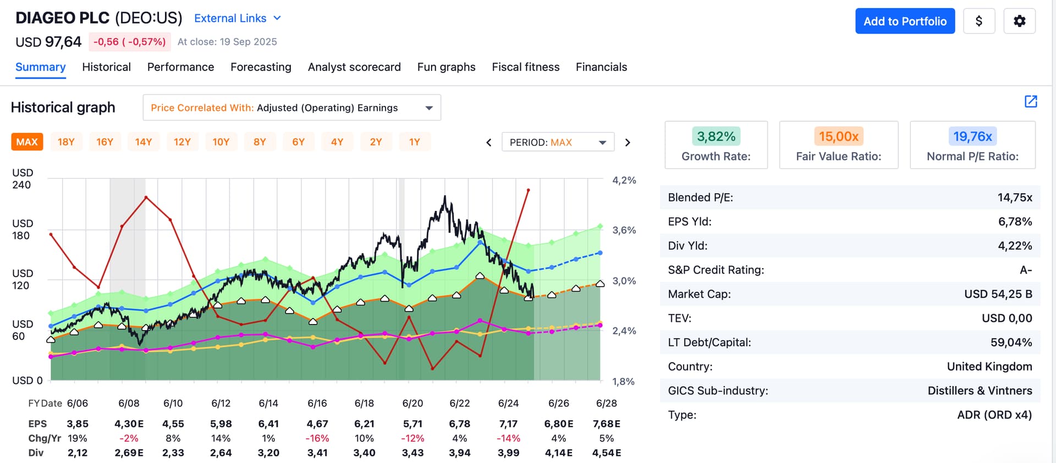Select the MAX time range
The width and height of the screenshot is (1056, 463).
(27, 142)
